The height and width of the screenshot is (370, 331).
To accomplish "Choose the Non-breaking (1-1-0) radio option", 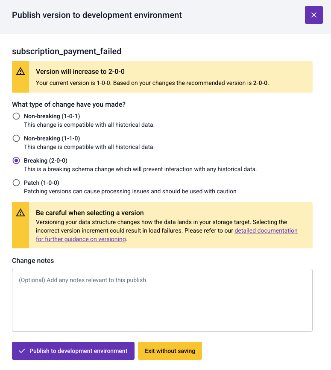I will (16, 138).
